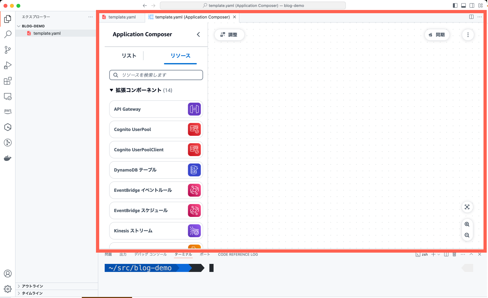Add the API Gateway component
Image resolution: width=488 pixels, height=298 pixels.
point(156,109)
